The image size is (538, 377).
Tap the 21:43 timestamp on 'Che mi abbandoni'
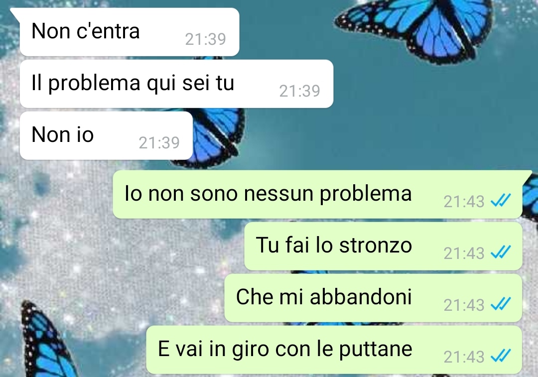464,305
